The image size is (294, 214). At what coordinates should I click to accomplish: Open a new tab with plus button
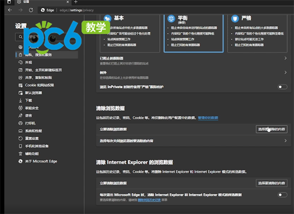[x=75, y=2]
